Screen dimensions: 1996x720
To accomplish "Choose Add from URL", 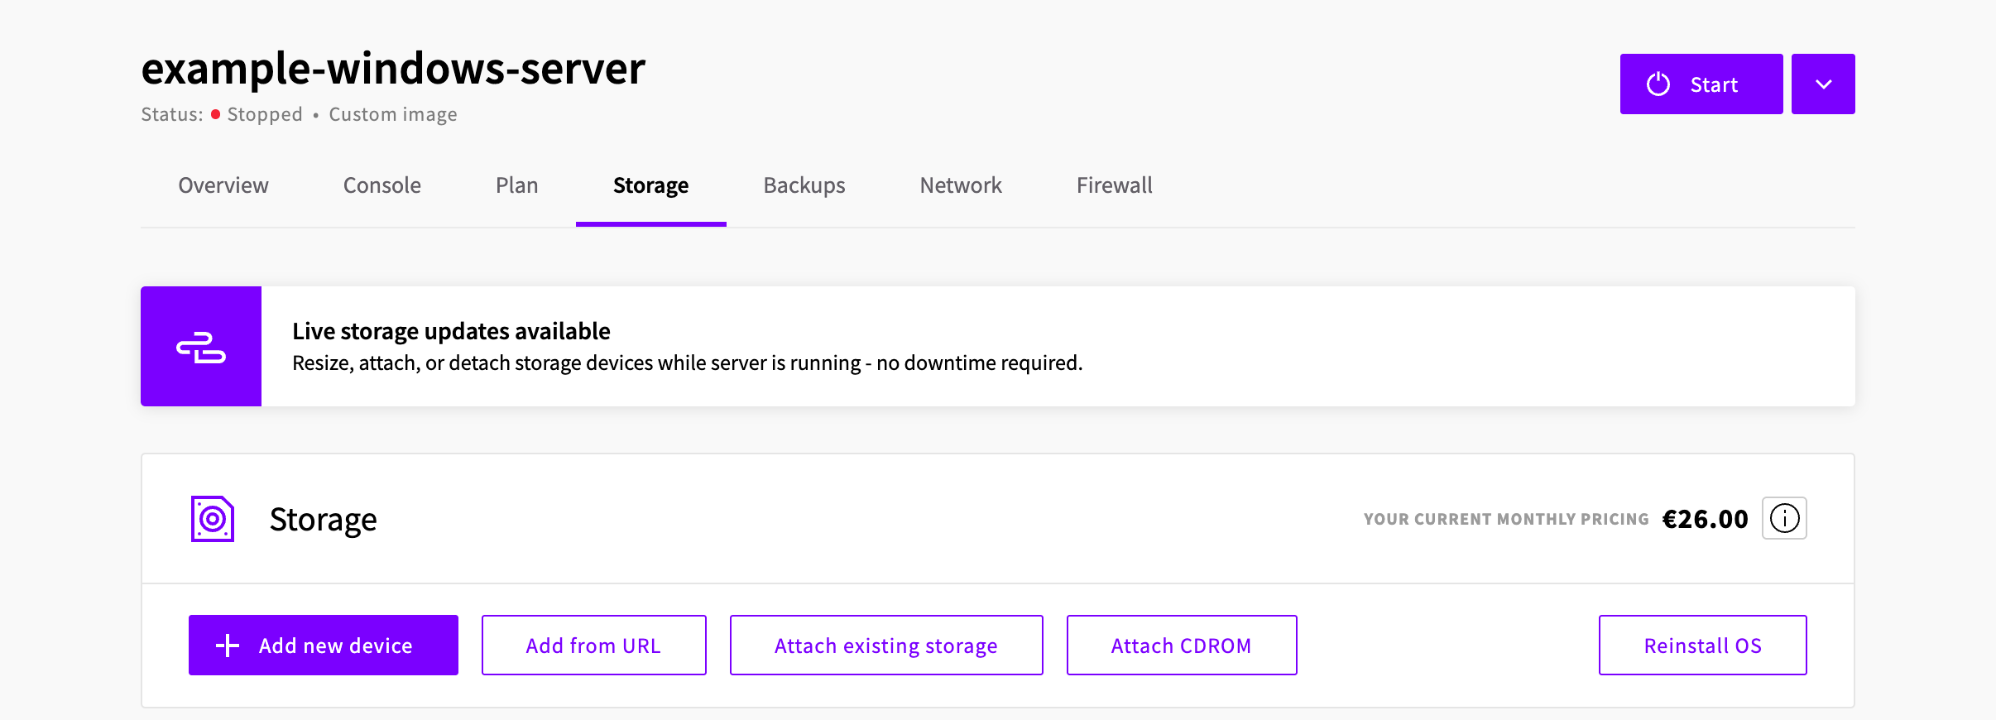I will [x=594, y=646].
